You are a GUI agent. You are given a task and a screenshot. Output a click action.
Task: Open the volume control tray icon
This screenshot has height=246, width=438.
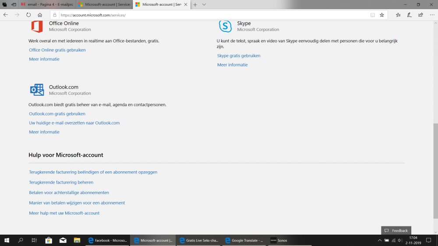[400, 240]
